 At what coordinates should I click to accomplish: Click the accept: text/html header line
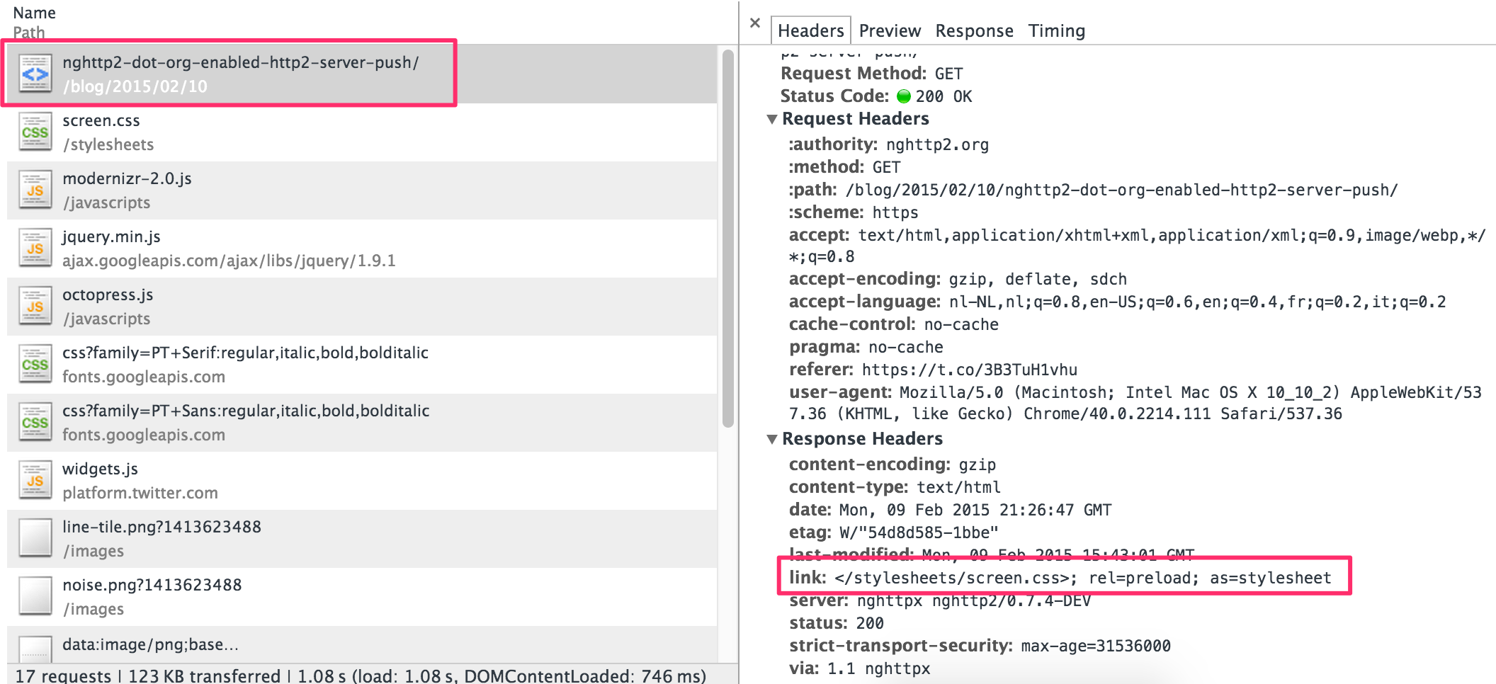pyautogui.click(x=1137, y=246)
